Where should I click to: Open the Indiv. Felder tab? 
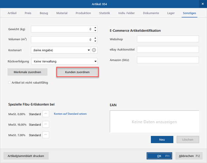pyautogui.click(x=126, y=13)
